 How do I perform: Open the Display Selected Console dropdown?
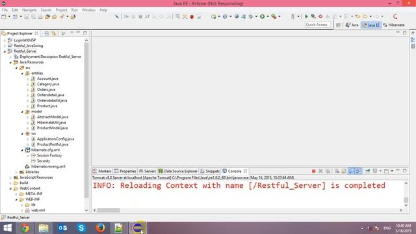[380, 171]
